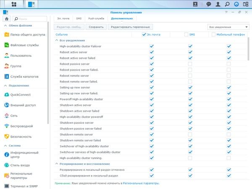Open QuickConnect settings
Image resolution: width=252 pixels, height=189 pixels.
point(17,94)
